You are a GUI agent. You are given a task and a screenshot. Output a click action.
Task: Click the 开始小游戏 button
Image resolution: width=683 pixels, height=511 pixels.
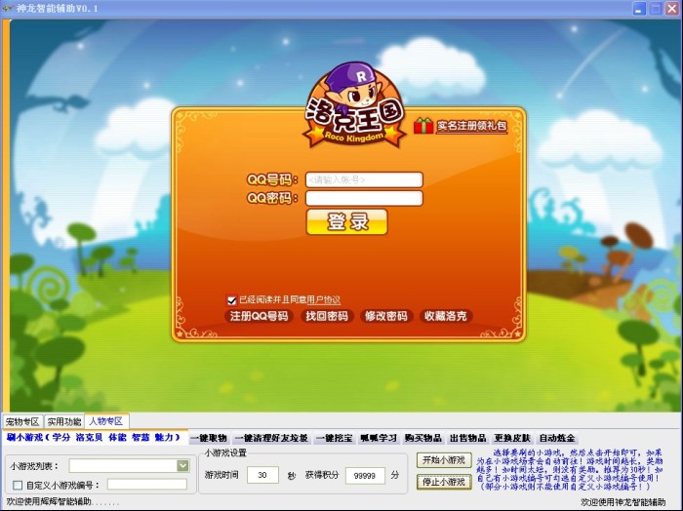(444, 460)
